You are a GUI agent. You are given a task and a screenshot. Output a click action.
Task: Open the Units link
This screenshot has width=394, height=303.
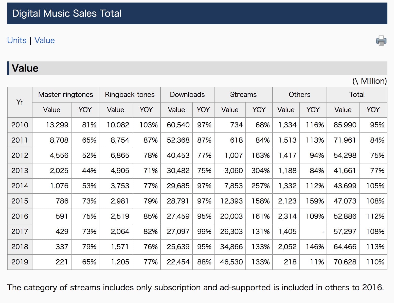pos(17,40)
